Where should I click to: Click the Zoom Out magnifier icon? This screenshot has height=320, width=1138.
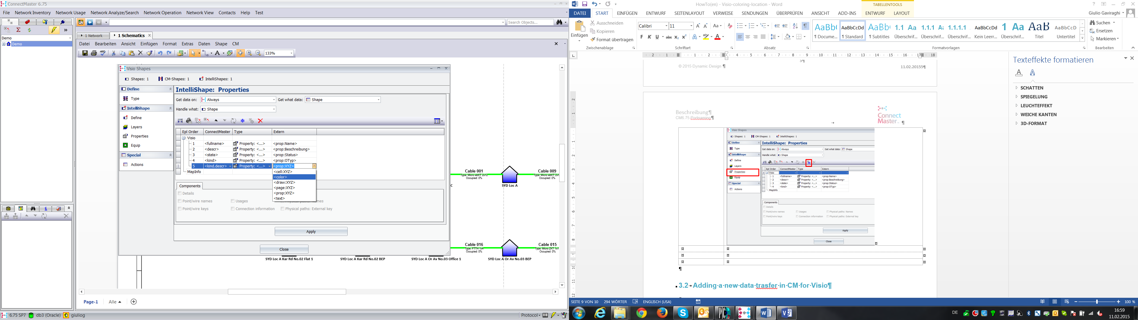coord(258,53)
